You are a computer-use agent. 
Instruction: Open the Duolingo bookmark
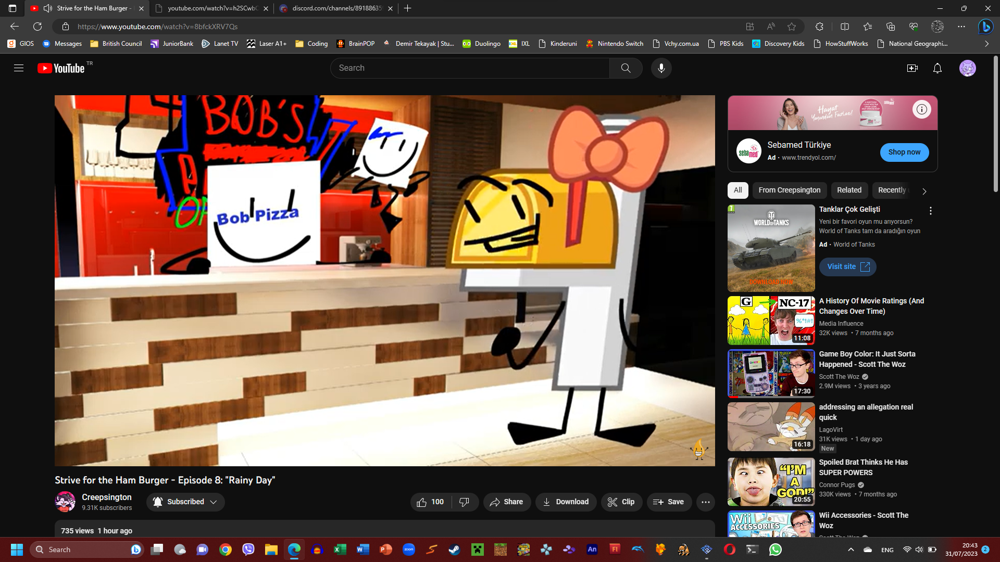(481, 44)
